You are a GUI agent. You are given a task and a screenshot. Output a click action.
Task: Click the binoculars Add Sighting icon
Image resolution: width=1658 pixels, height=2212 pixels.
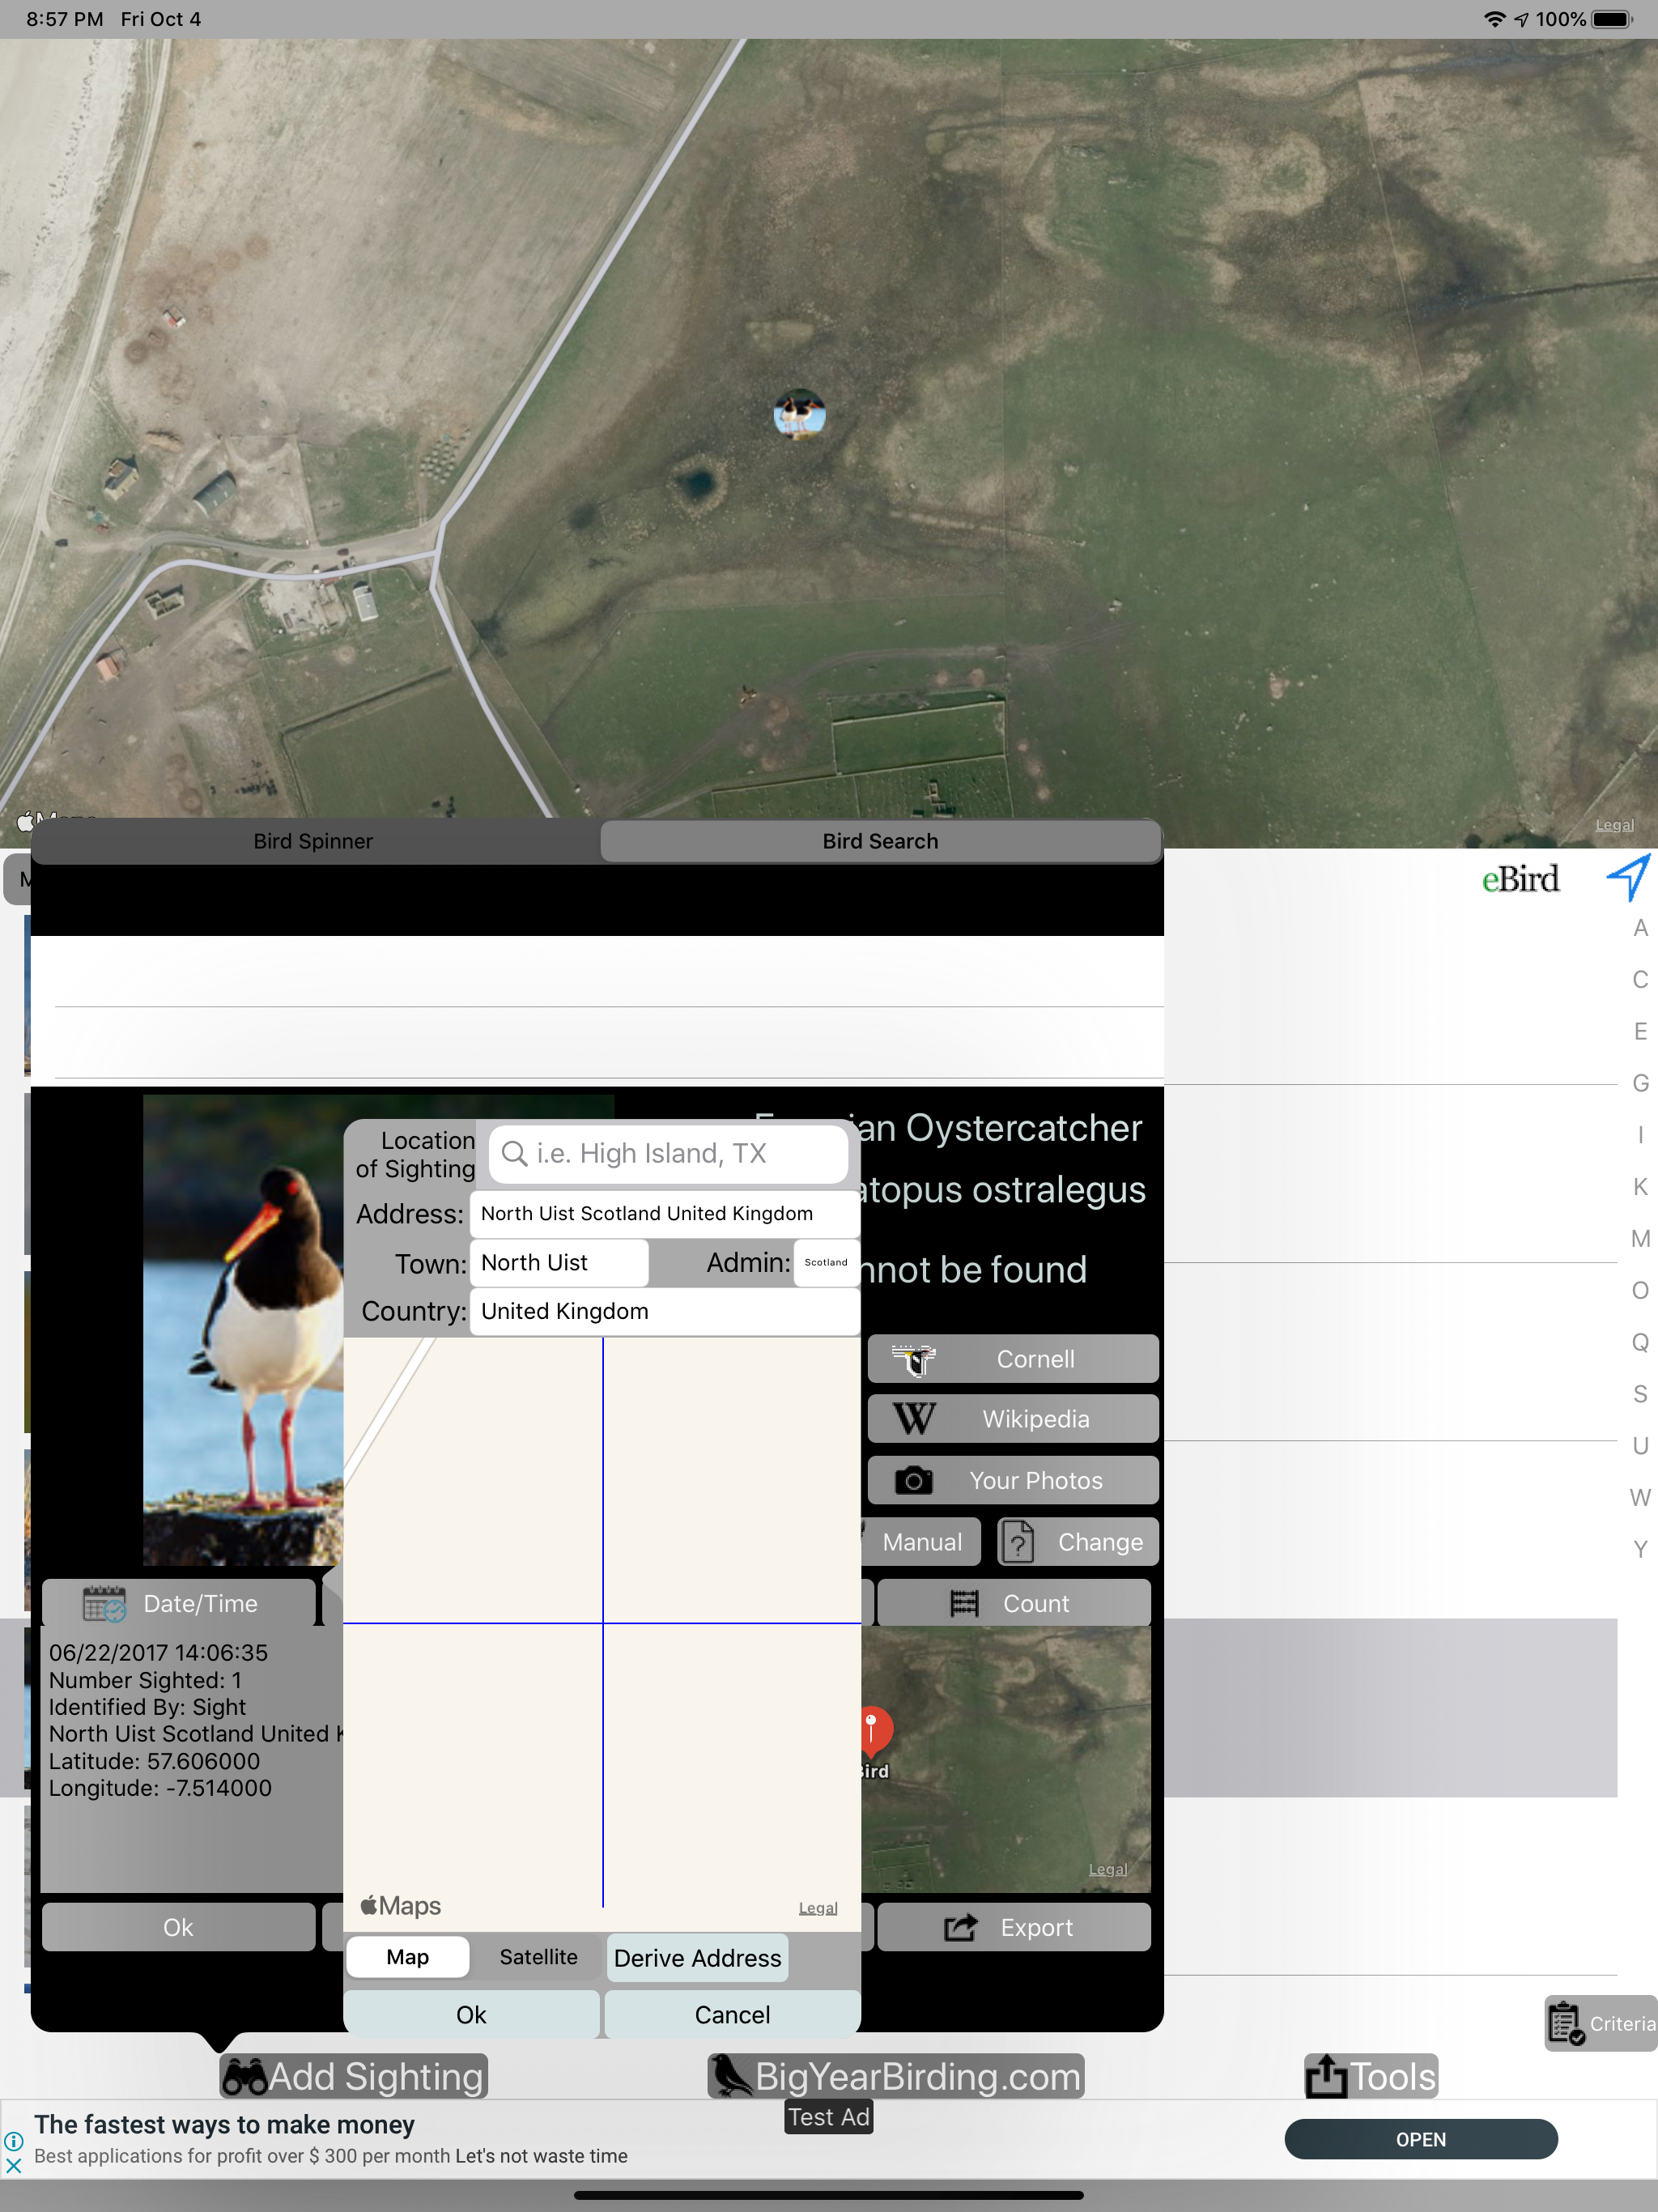(244, 2077)
